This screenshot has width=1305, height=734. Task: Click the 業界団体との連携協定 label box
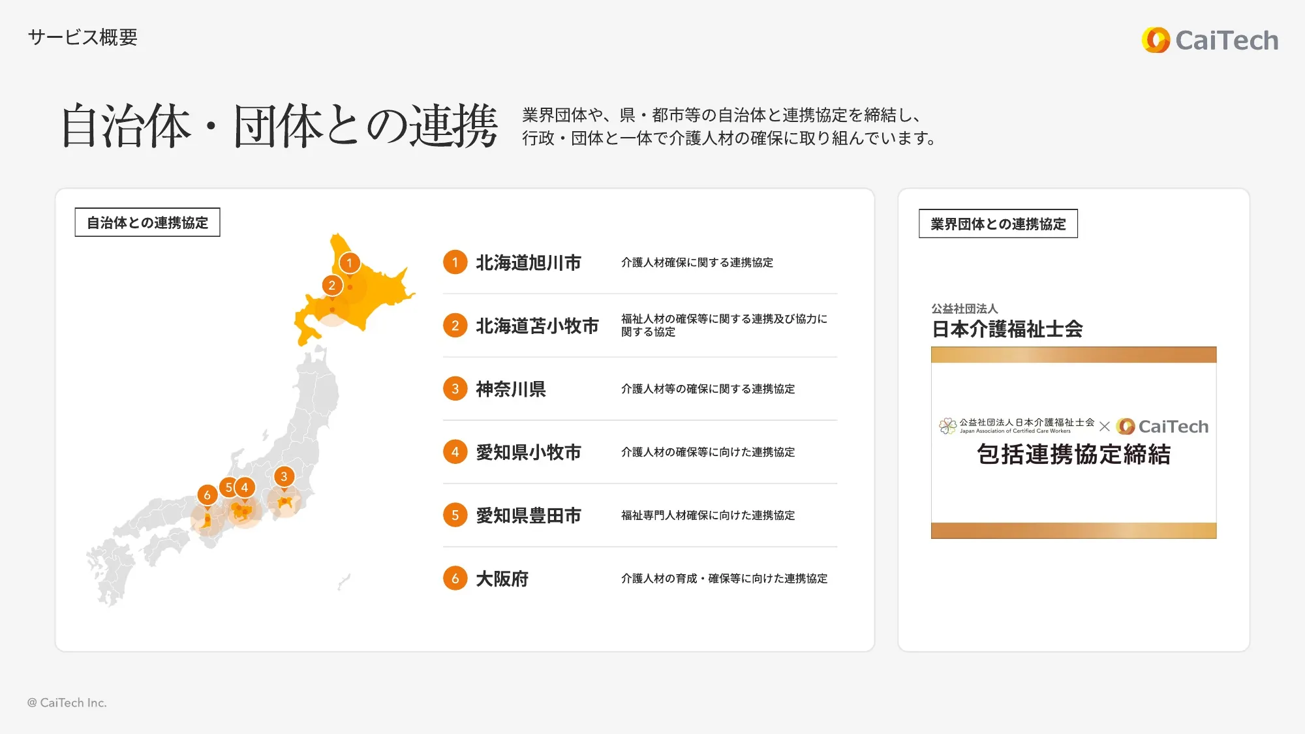coord(998,224)
